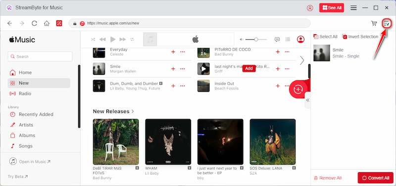Go back with the left arrow
The height and width of the screenshot is (186, 396).
pos(9,23)
